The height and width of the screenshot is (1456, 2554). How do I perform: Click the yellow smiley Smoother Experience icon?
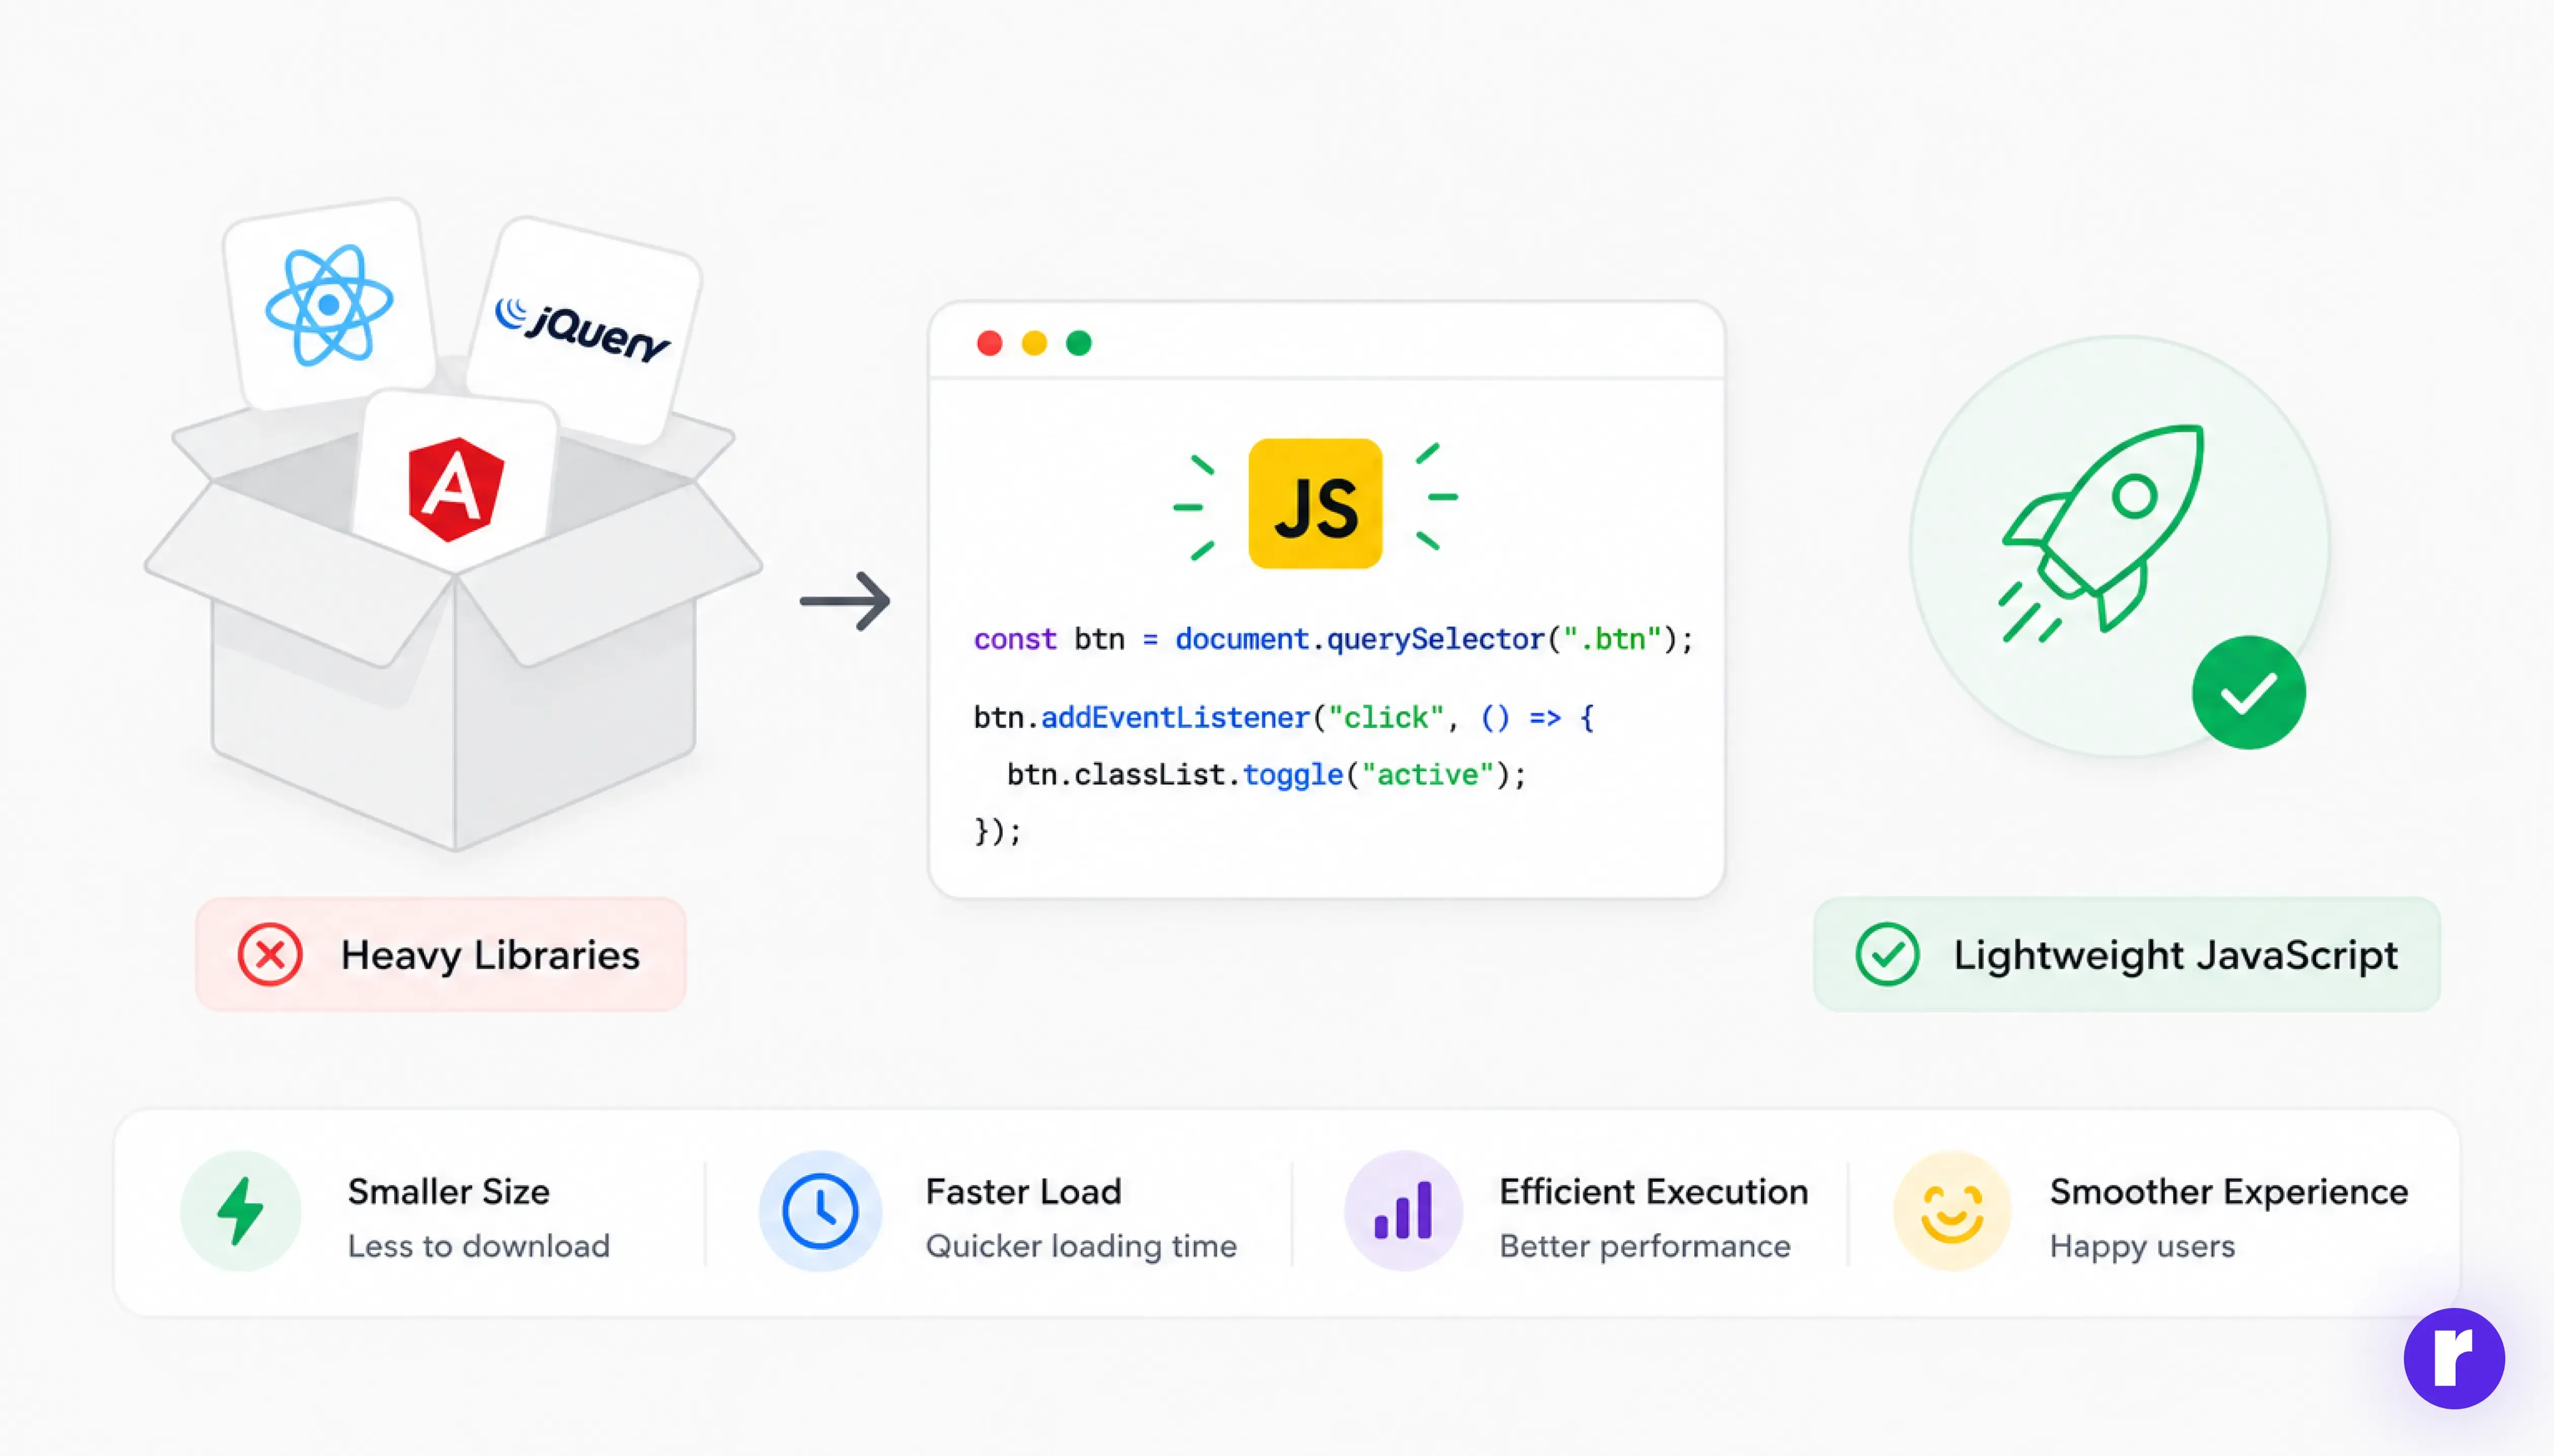pyautogui.click(x=1952, y=1211)
